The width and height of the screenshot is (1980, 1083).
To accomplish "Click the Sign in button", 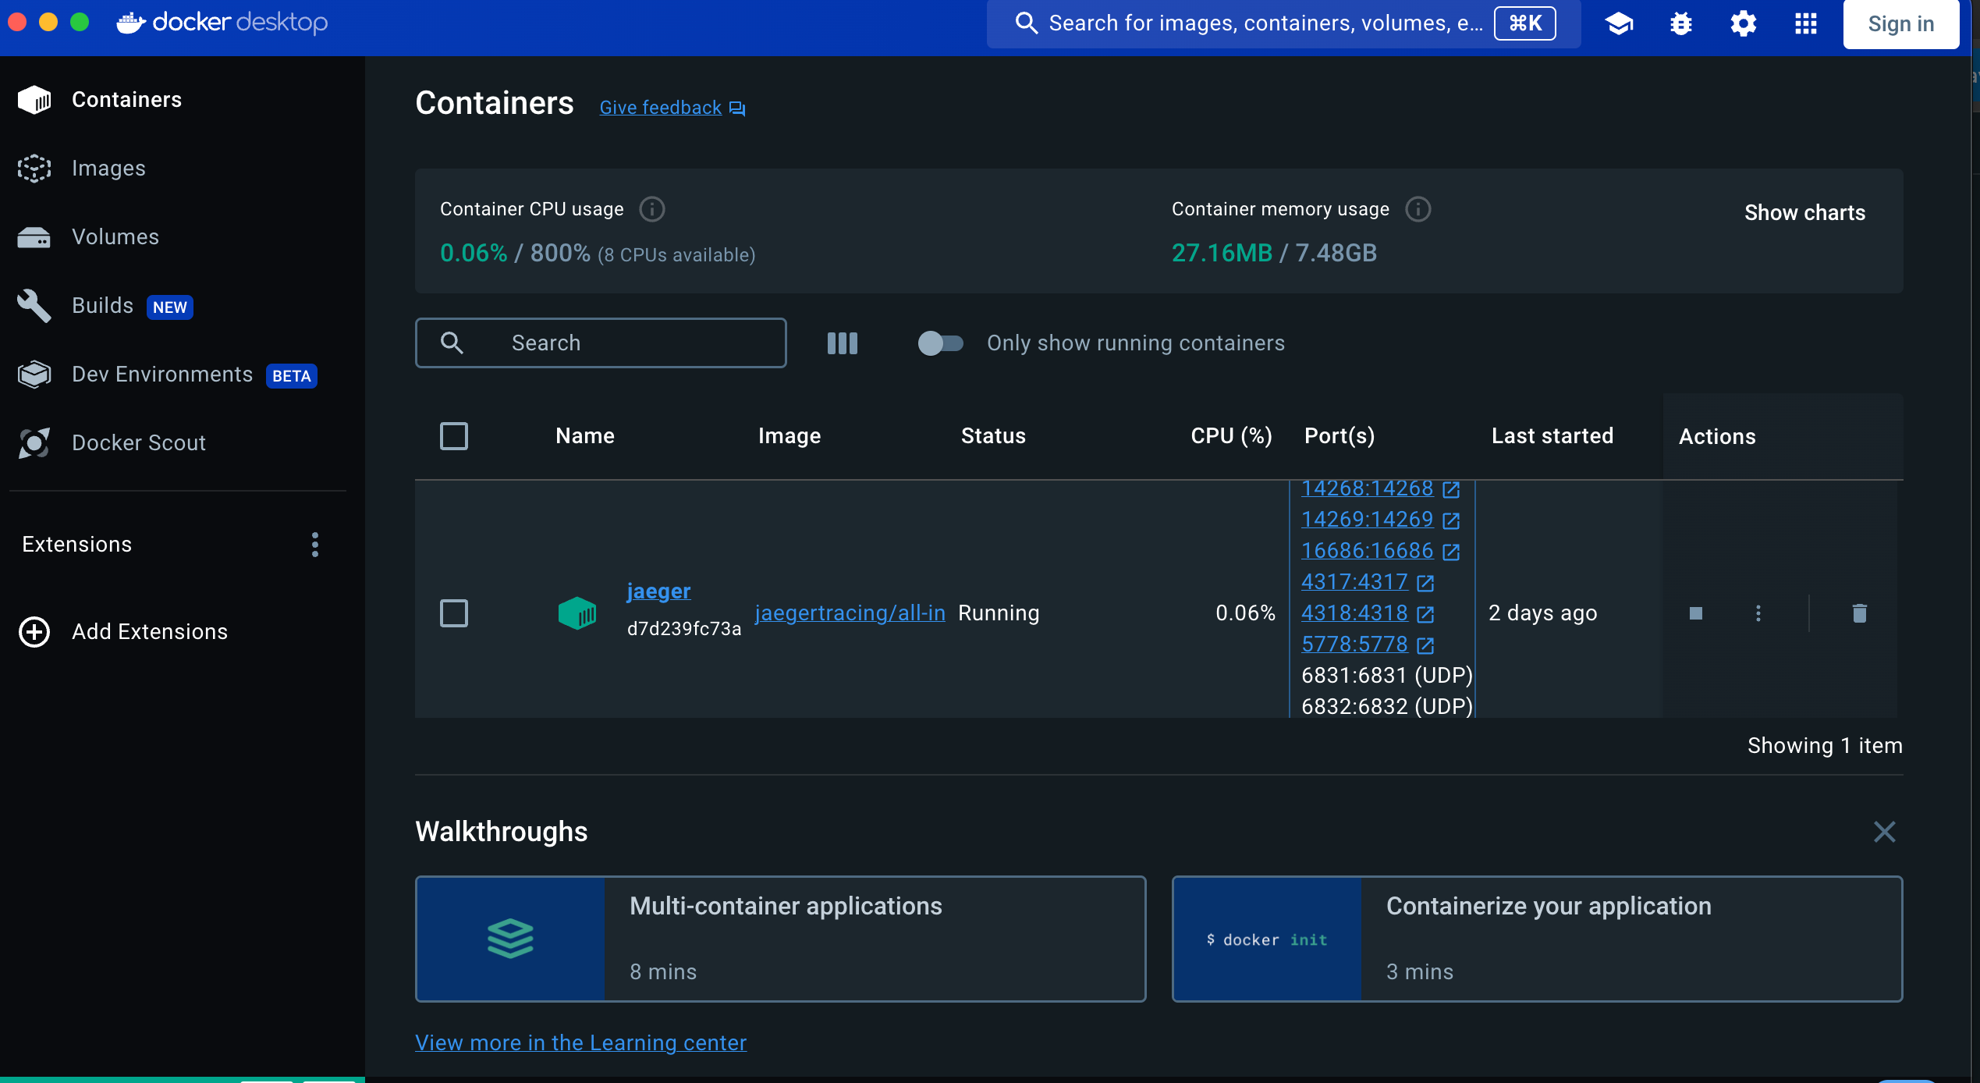I will coord(1900,23).
